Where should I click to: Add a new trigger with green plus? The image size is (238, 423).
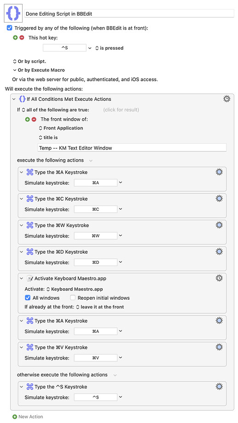click(x=15, y=38)
